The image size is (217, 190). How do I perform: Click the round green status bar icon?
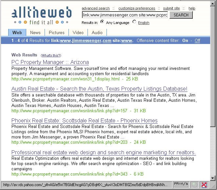(x=195, y=185)
